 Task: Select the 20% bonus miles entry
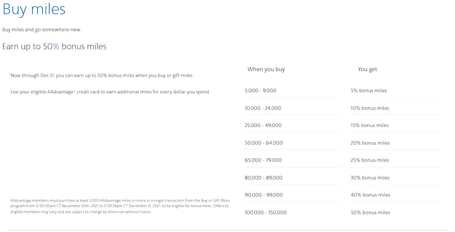(370, 143)
